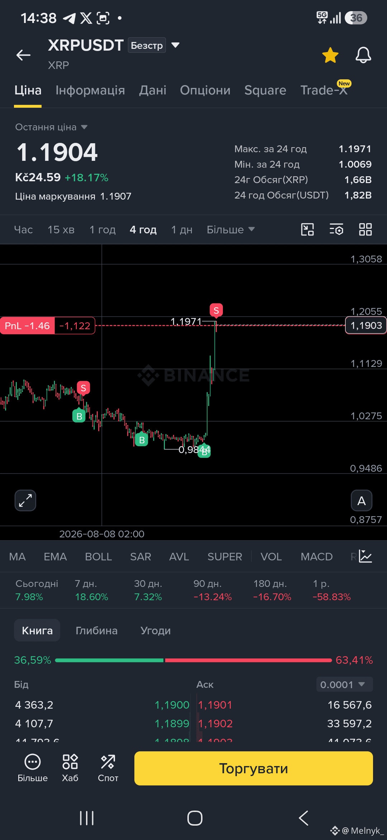Open the Trade-X tab
The height and width of the screenshot is (840, 387).
[324, 90]
